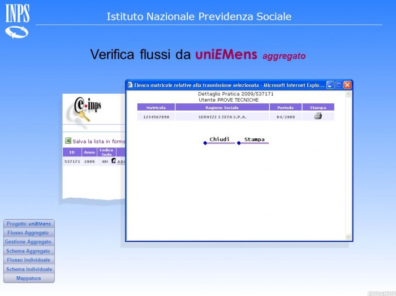Click the printer icon in the Stampa column
Viewport: 396px width, 296px height.
[318, 116]
